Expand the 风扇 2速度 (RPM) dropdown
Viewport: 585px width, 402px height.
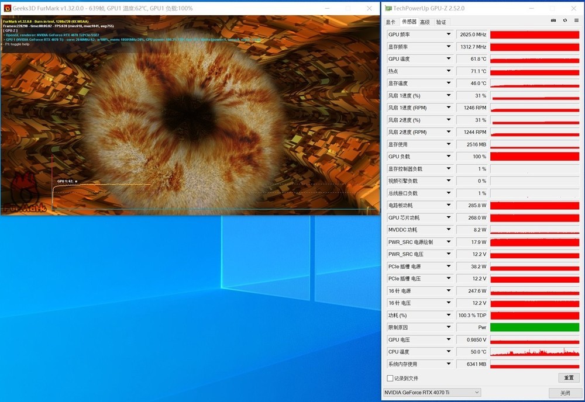pos(449,132)
